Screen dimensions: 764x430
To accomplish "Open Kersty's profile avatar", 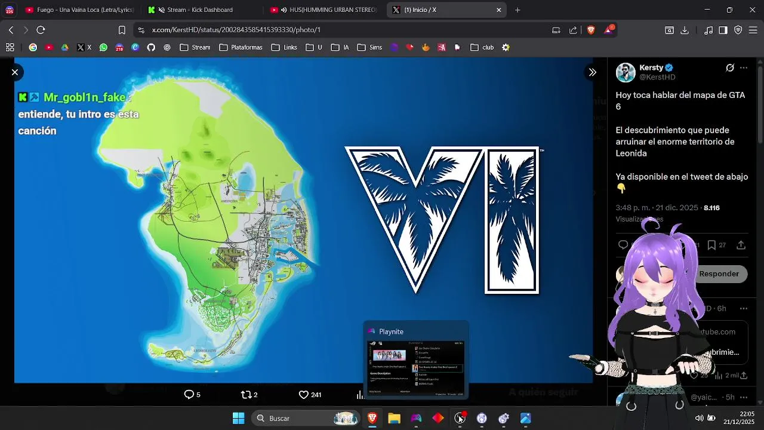I will [626, 72].
